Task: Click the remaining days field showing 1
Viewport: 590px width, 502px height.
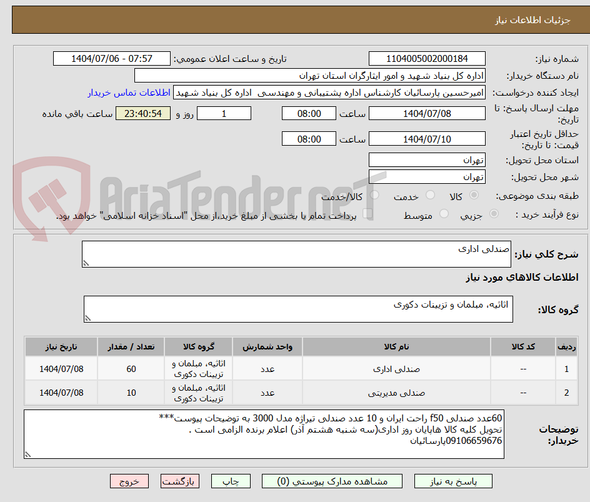Action: click(224, 113)
